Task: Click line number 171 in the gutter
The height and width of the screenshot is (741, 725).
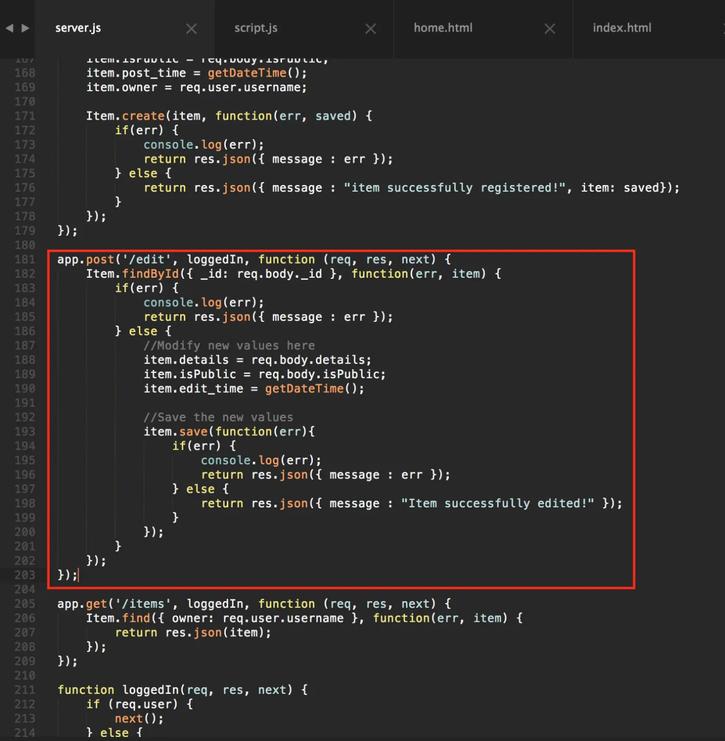Action: (x=25, y=116)
